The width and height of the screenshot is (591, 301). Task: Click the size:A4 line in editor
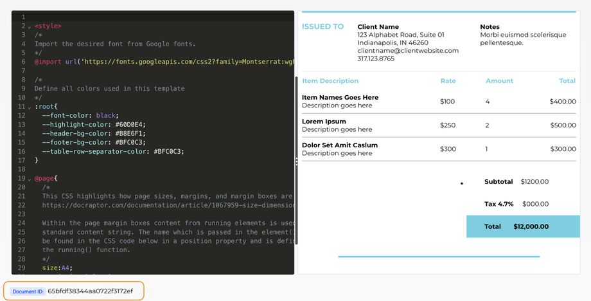57,268
